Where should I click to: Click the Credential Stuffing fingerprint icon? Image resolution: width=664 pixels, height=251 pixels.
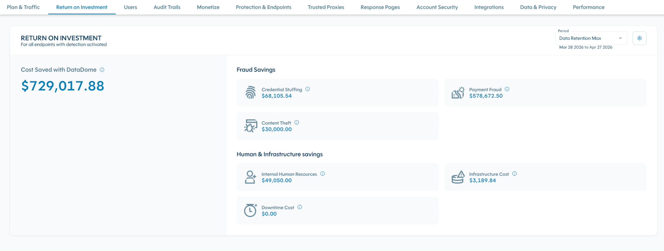pyautogui.click(x=250, y=93)
